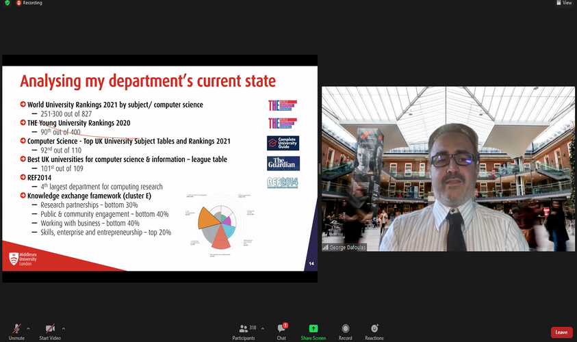Screen dimensions: 577x342
Task: Click the shared slide title text
Action: pyautogui.click(x=148, y=81)
